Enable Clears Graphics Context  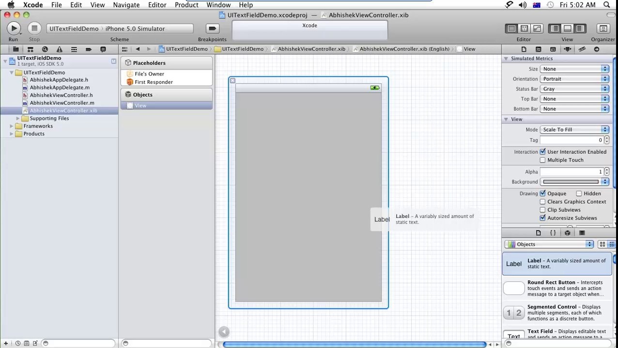click(542, 202)
